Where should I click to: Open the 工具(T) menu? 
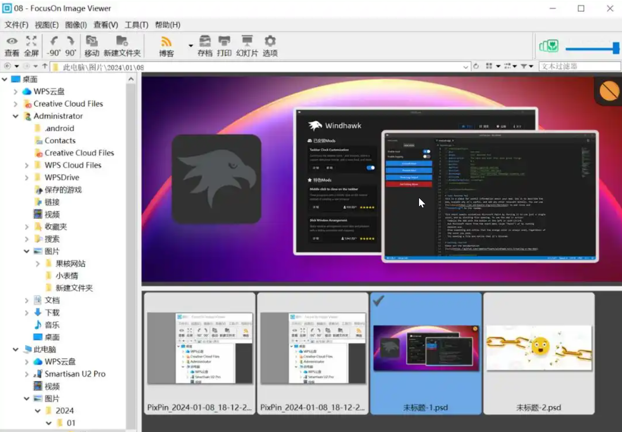(x=136, y=25)
